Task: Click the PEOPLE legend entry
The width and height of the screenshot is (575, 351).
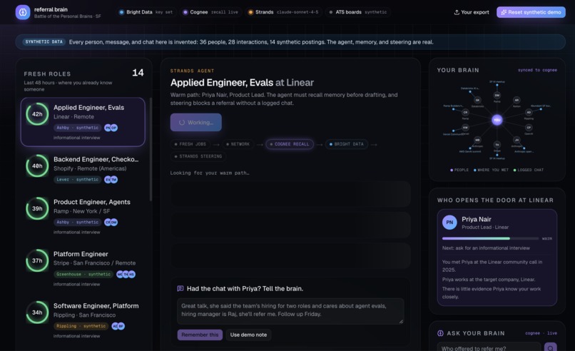Action: click(459, 170)
